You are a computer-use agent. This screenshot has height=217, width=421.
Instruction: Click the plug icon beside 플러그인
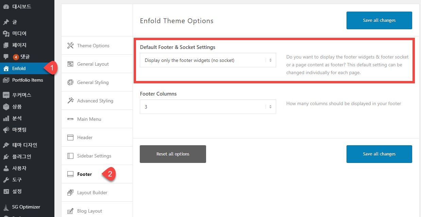[x=6, y=157]
